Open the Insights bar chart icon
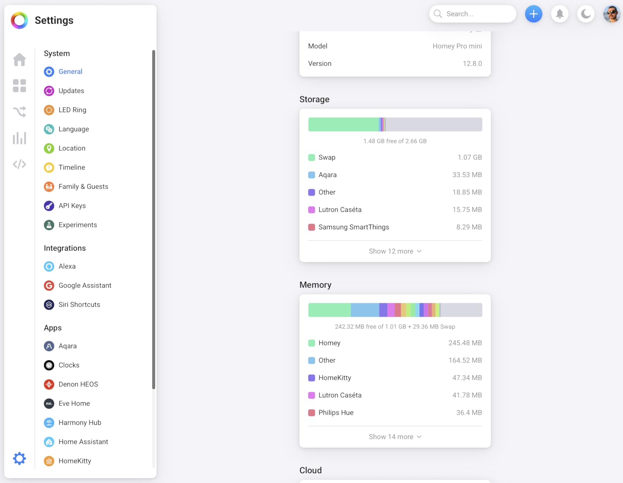The width and height of the screenshot is (623, 483). 19,138
